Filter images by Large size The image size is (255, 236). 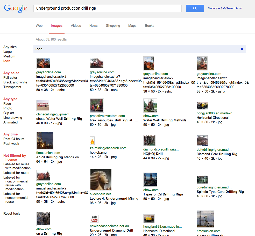click(x=8, y=51)
